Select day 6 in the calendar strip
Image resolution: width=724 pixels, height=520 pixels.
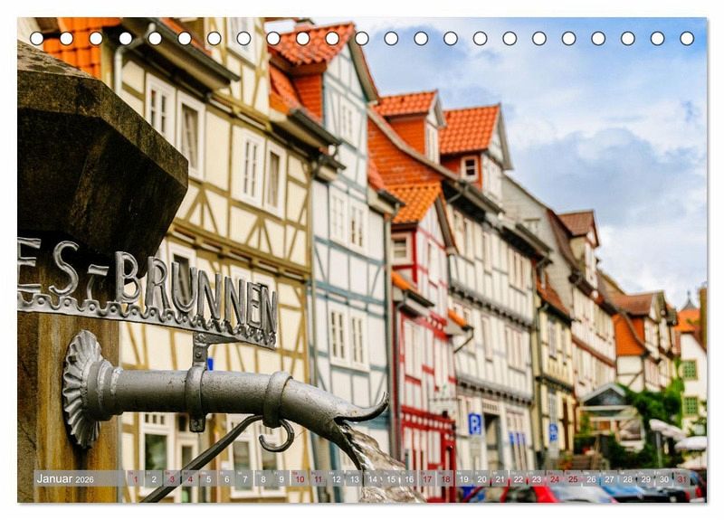tap(226, 479)
